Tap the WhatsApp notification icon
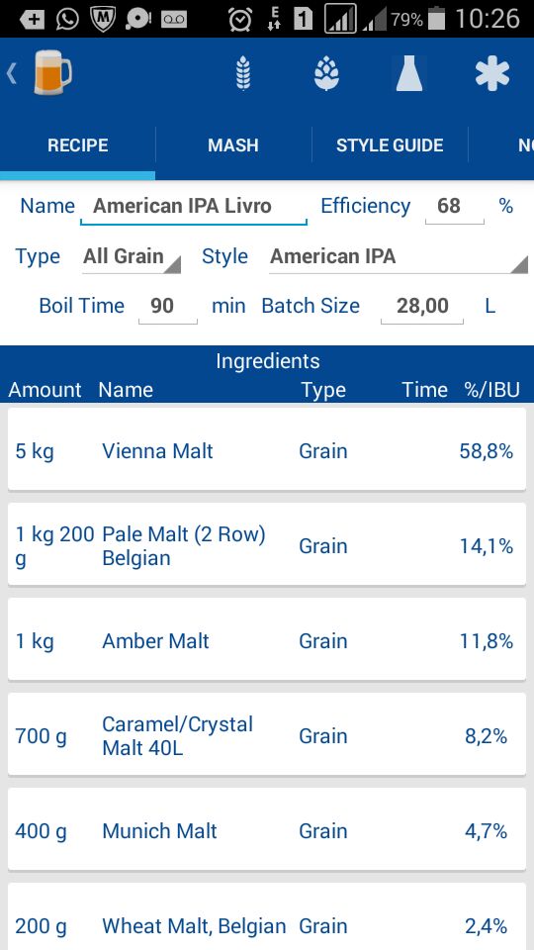Viewport: 534px width, 950px height. click(x=67, y=19)
